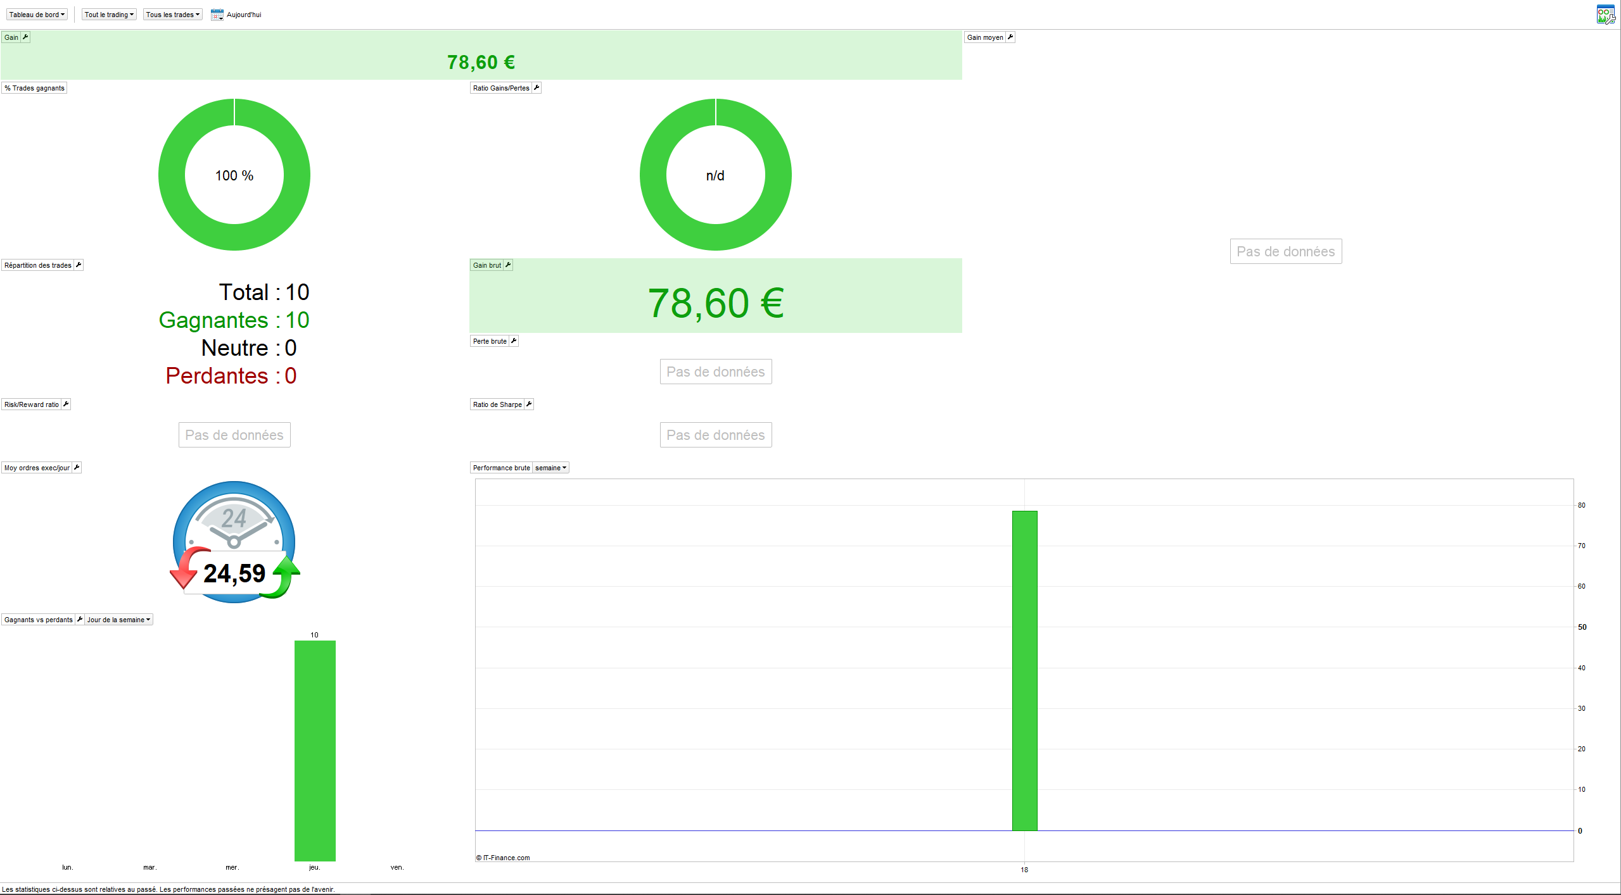Click wrench next to Moy ordres exec/jour
Image resolution: width=1621 pixels, height=895 pixels.
click(x=77, y=468)
